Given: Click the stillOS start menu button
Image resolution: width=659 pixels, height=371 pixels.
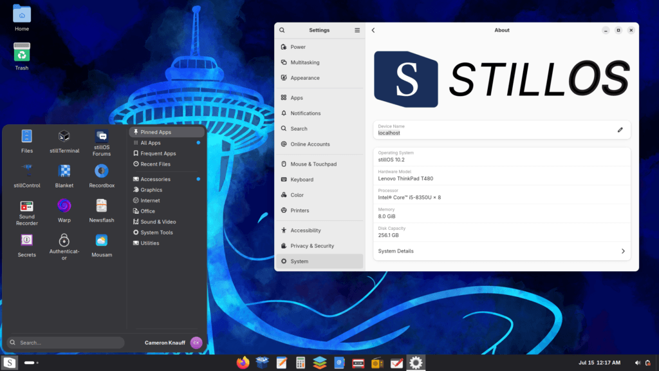Looking at the screenshot, I should (9, 363).
